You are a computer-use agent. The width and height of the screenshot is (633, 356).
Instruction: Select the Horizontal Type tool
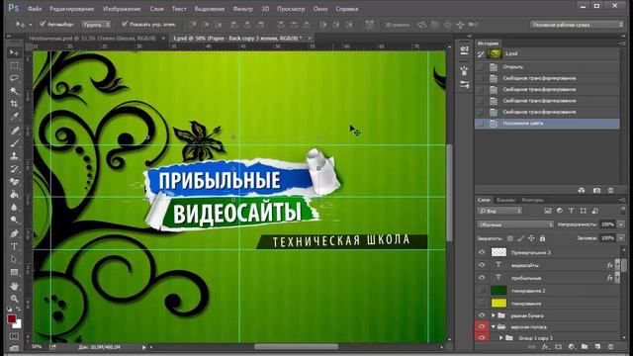pos(14,246)
